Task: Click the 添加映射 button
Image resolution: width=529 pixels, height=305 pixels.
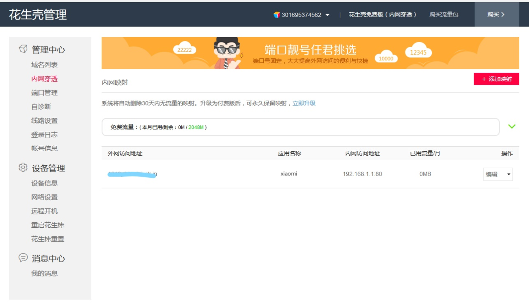Action: (496, 79)
